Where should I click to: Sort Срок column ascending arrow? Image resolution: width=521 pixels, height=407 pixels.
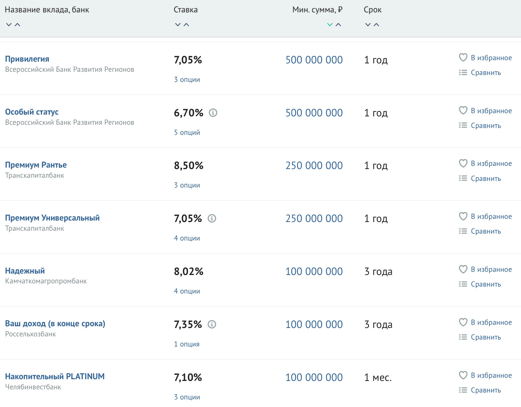click(x=376, y=25)
